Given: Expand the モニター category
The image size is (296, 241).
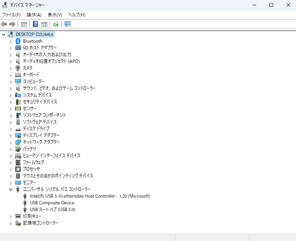Looking at the screenshot, I should [x=11, y=183].
